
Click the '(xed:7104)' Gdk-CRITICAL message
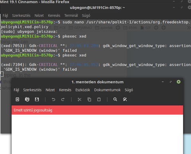point(95,67)
